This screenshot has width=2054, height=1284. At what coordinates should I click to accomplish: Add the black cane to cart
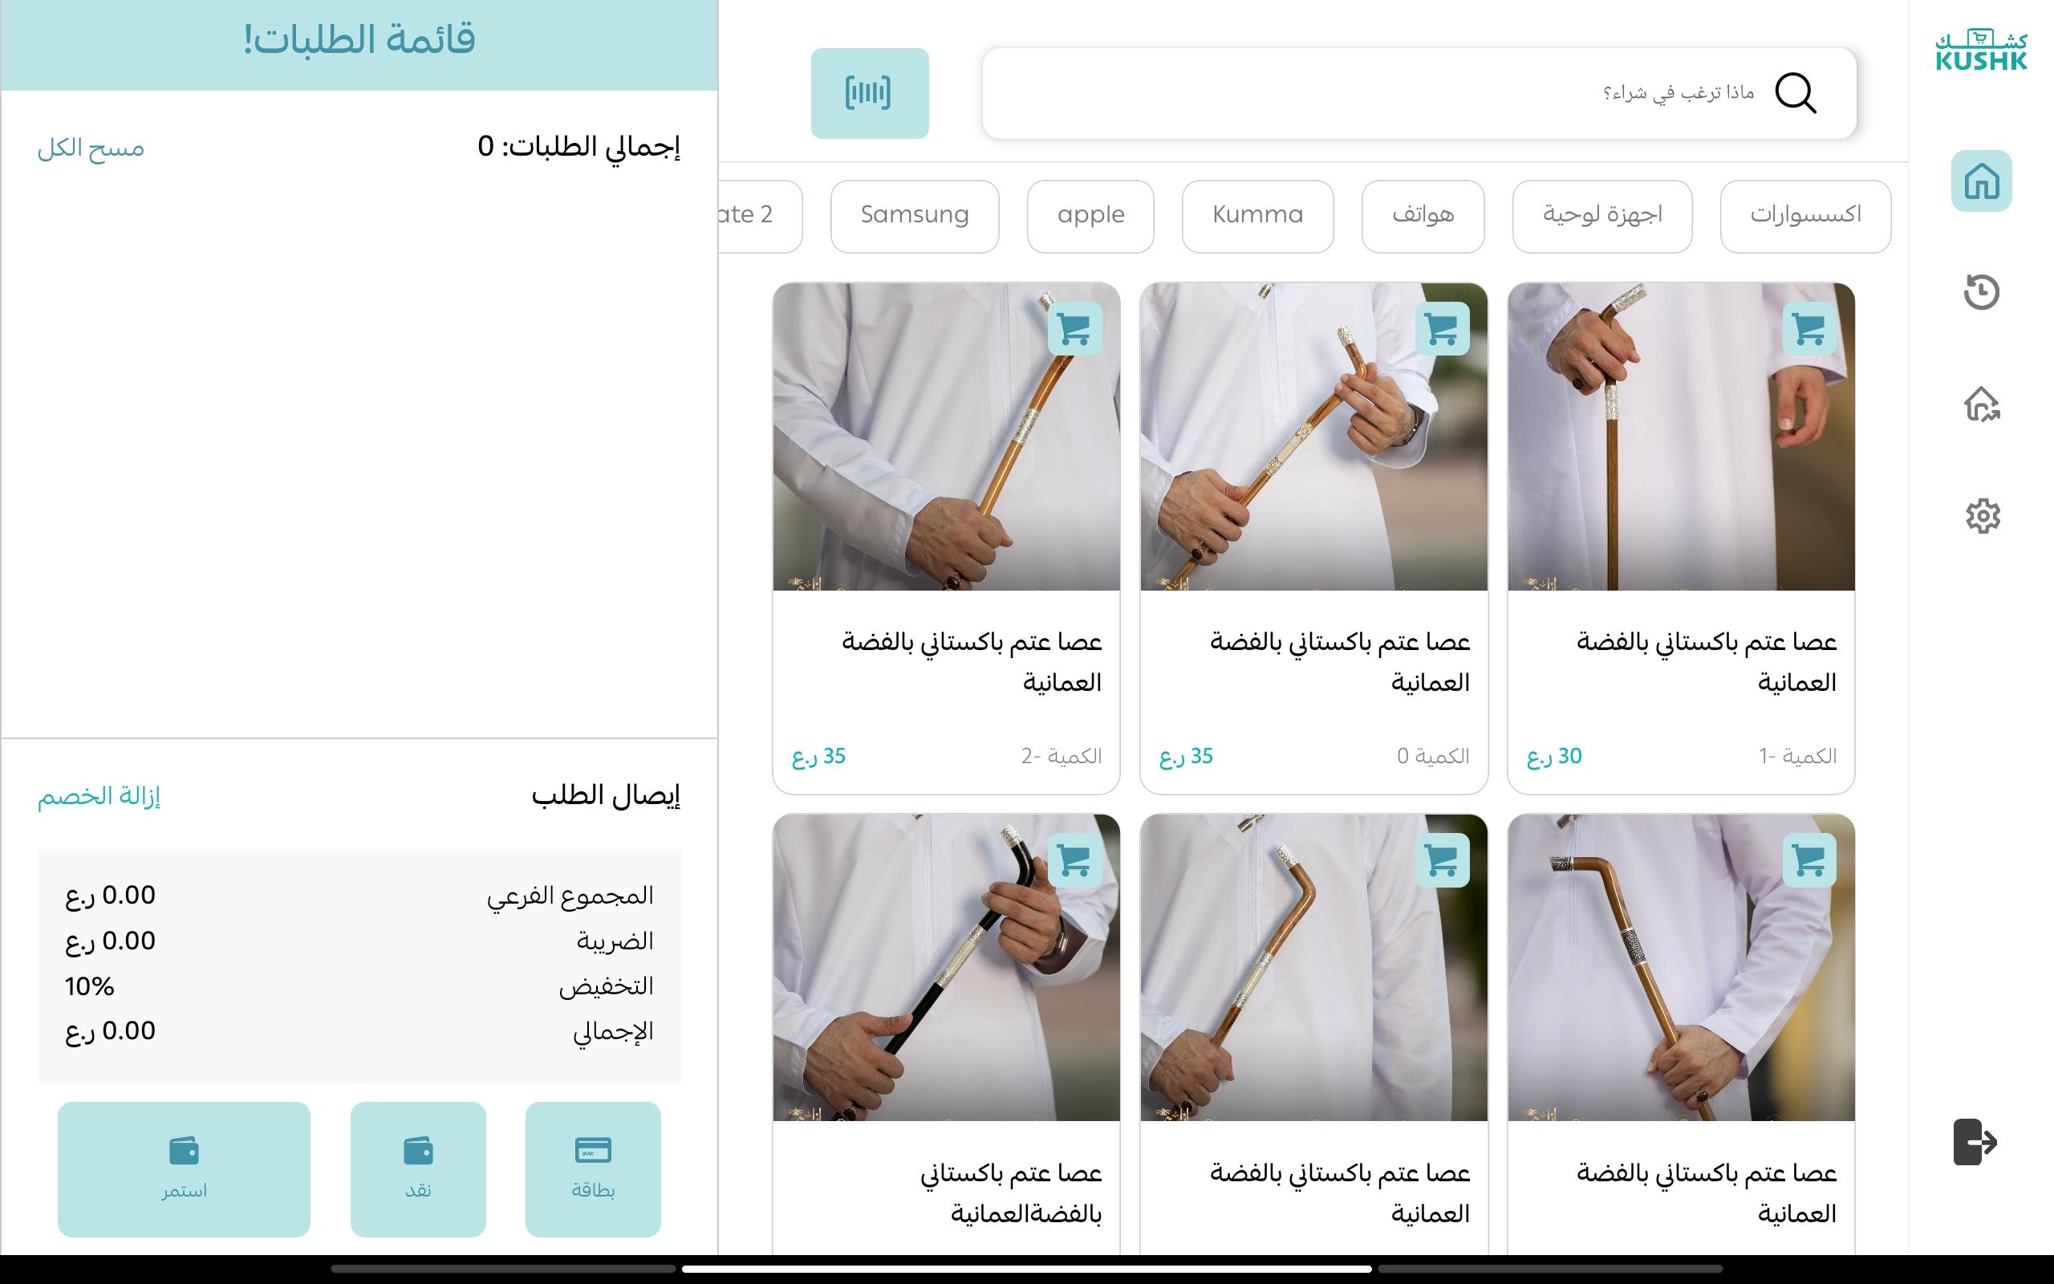tap(1074, 860)
